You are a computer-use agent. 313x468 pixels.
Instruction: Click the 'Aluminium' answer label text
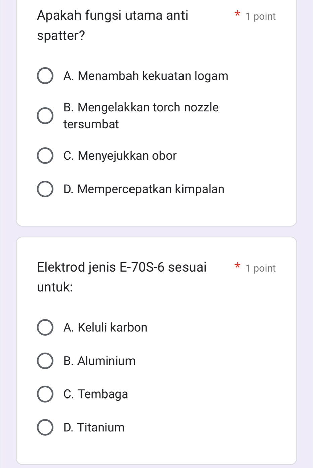tap(100, 361)
